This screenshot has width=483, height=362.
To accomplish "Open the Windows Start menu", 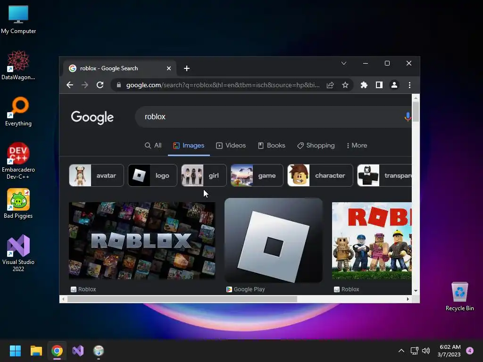I will (15, 351).
